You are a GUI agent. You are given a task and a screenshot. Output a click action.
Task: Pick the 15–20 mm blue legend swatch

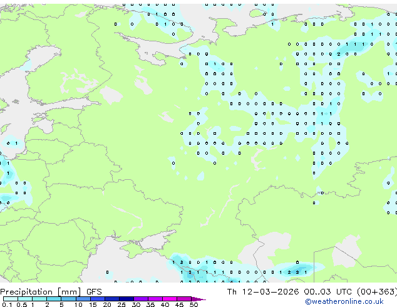click(98, 299)
